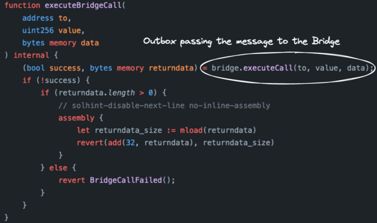Click the 'assembly' keyword
Screen dimensions: 377x223
coord(77,118)
